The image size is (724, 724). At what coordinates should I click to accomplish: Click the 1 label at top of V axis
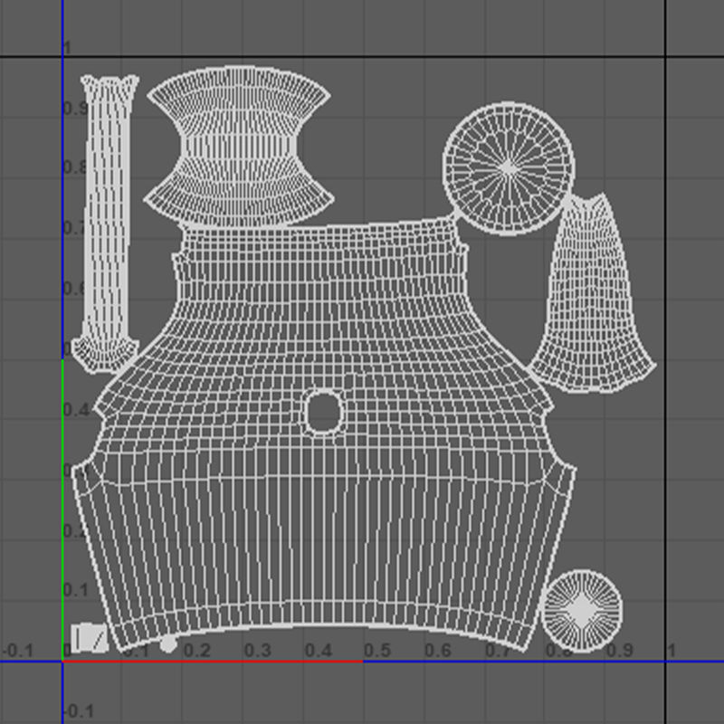tap(67, 48)
